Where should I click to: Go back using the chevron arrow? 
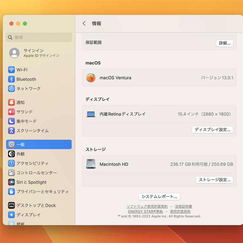pos(84,23)
